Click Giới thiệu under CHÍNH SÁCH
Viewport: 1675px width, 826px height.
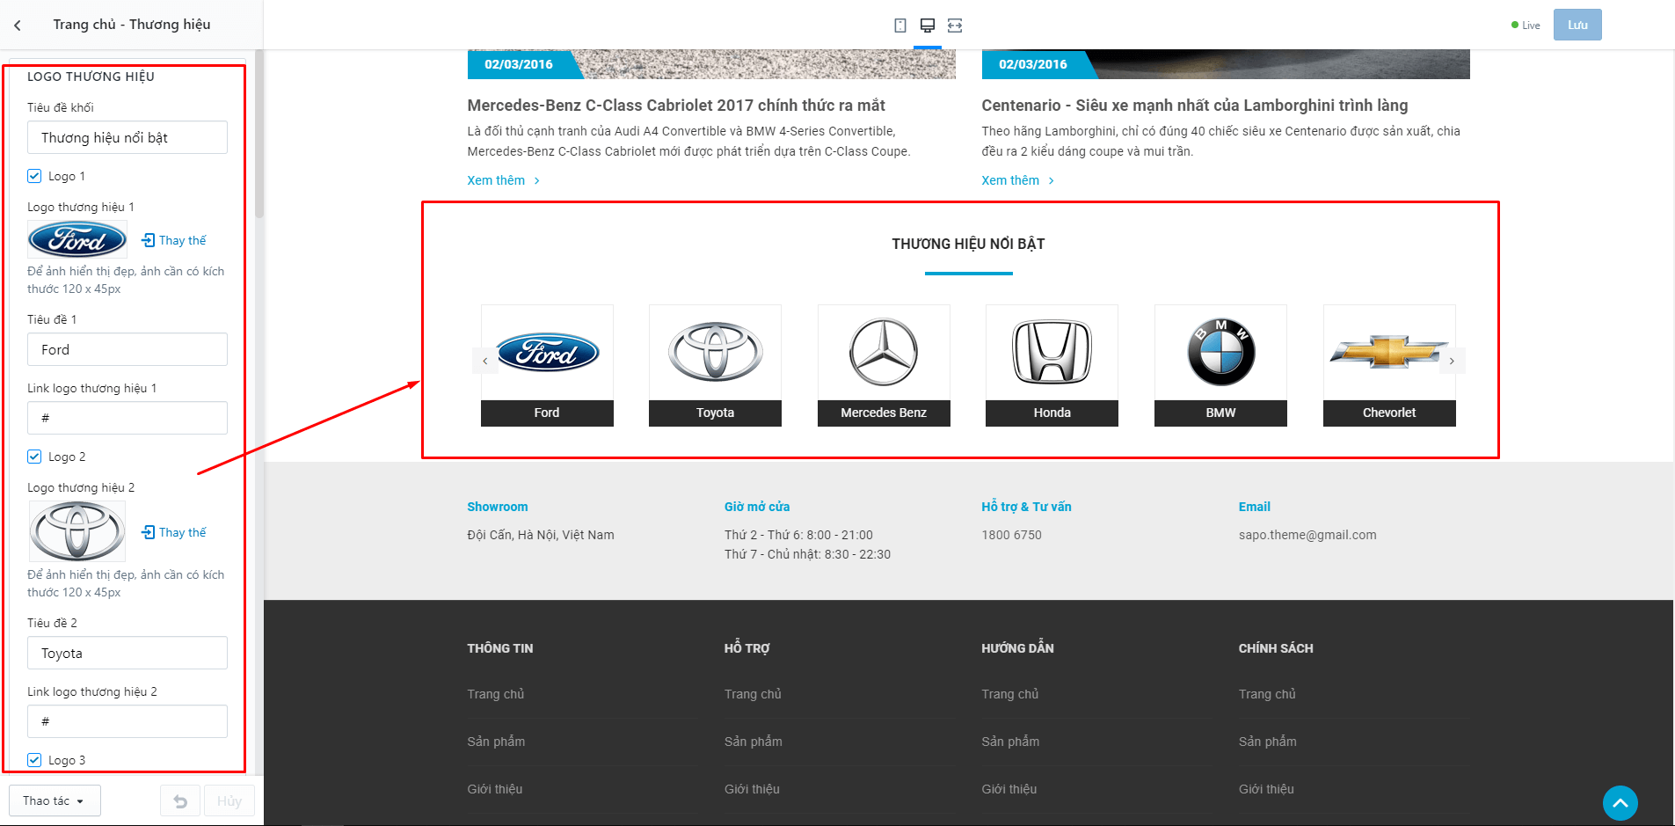pos(1266,789)
